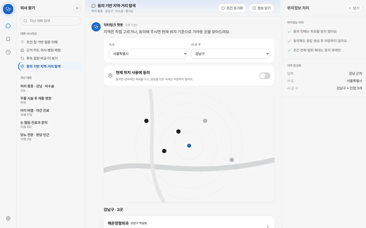Click 동의해도 응답 생성 후 저장하지 않아요 item
Viewport: 366px width, 228px height.
click(320, 41)
